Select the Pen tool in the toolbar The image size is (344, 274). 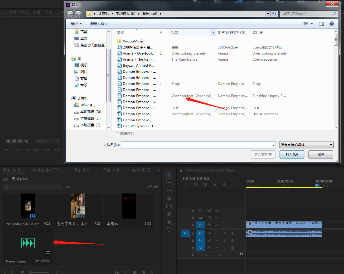169,214
